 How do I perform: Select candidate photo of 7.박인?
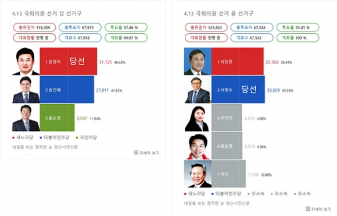click(x=198, y=174)
